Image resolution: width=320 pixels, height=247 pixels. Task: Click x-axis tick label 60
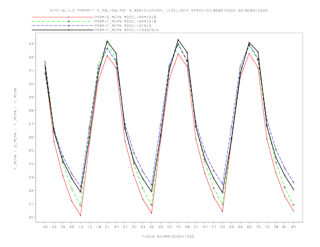tap(223, 227)
